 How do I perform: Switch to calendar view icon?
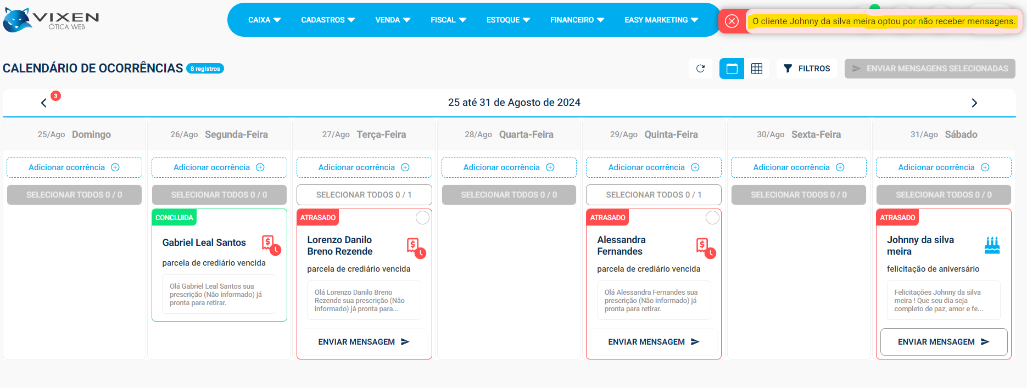(x=732, y=69)
